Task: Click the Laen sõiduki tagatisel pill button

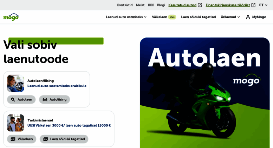Action: coord(64,139)
